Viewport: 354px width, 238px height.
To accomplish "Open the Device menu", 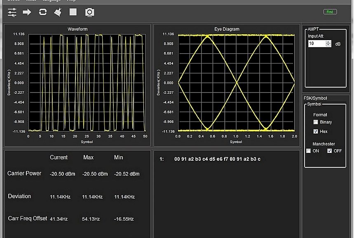I will point(12,1).
